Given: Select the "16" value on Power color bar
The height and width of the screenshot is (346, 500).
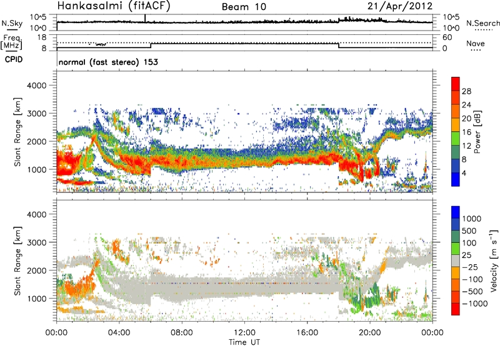Looking at the screenshot, I should tap(466, 132).
